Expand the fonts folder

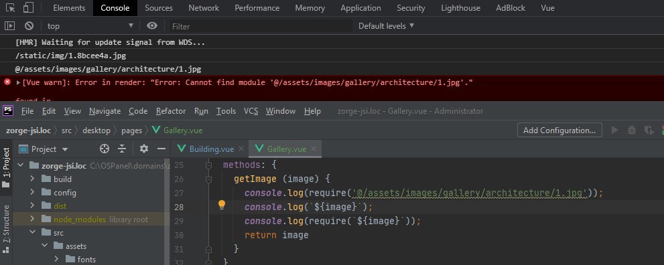point(56,260)
